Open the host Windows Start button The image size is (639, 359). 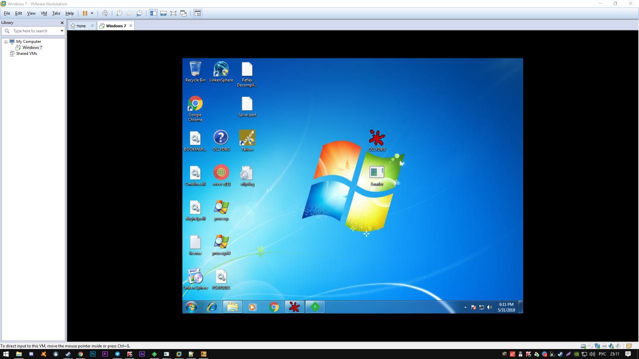point(6,354)
